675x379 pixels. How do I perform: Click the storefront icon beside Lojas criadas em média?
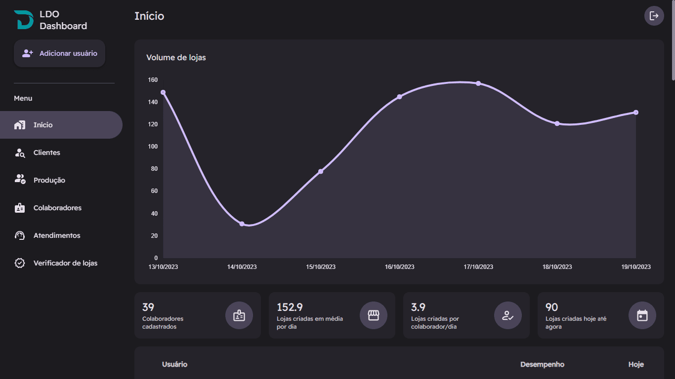[374, 315]
